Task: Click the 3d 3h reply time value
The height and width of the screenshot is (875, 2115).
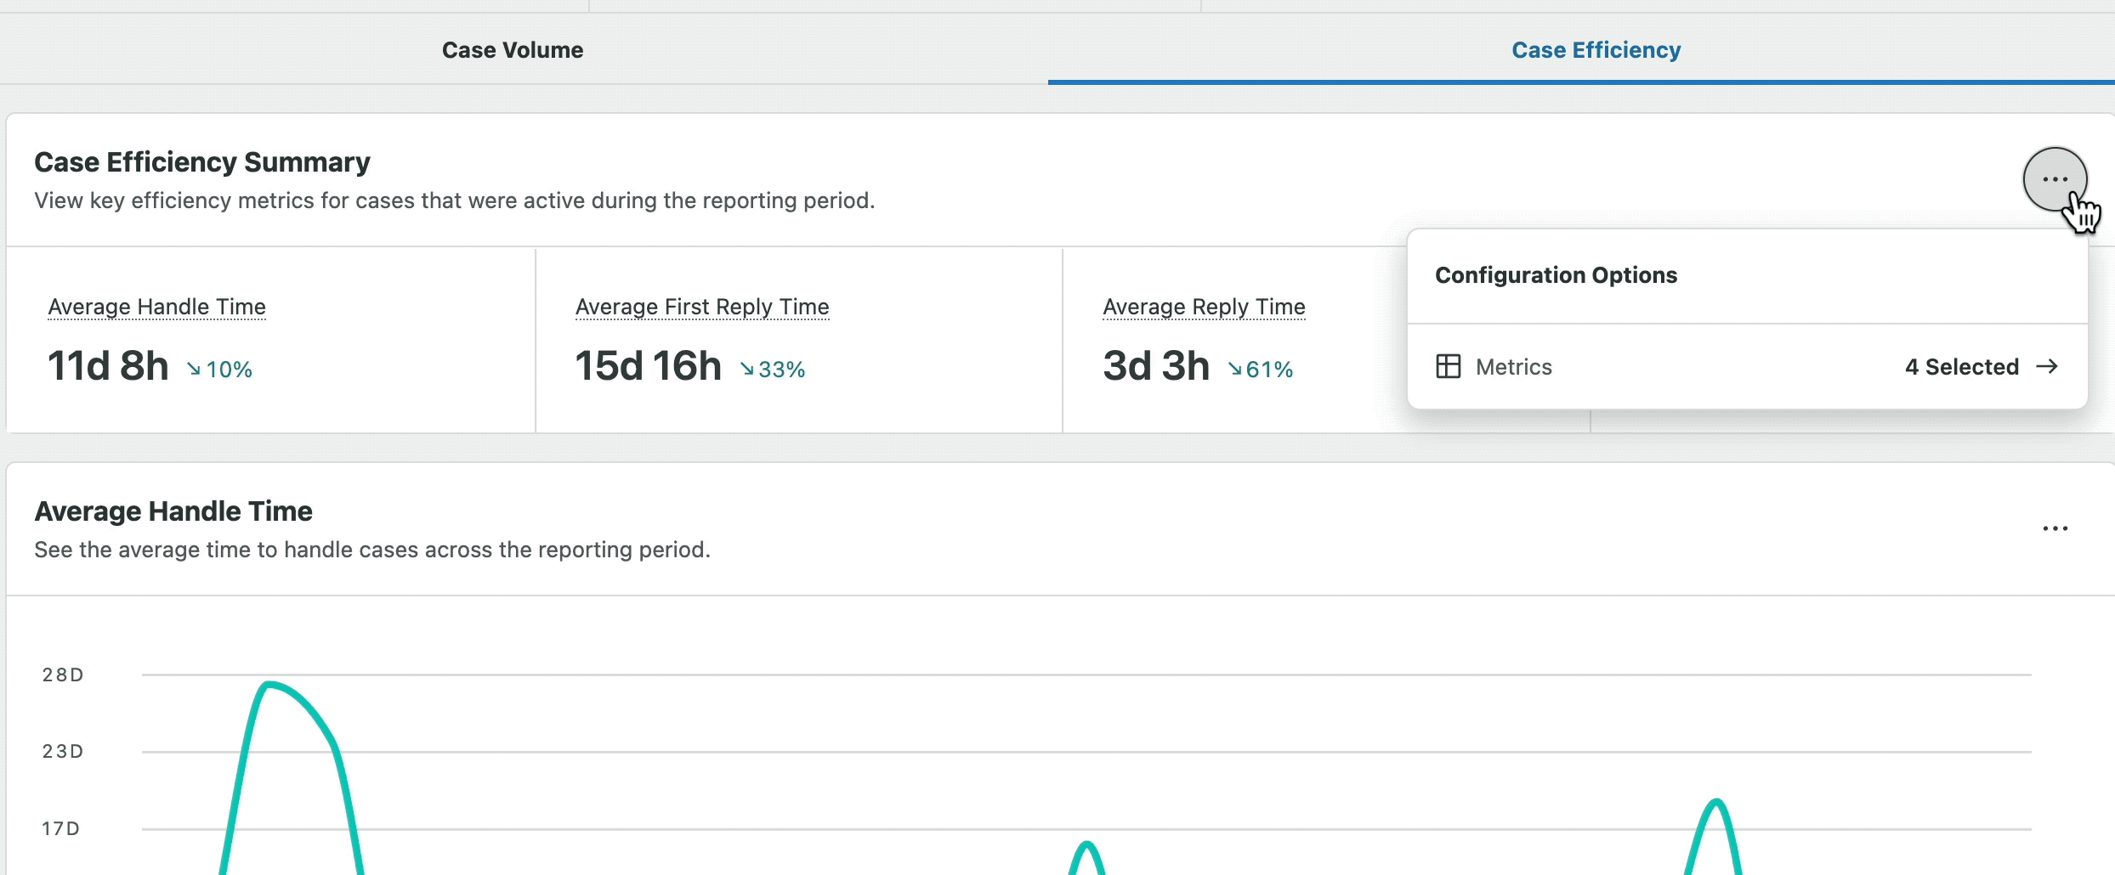Action: point(1156,366)
